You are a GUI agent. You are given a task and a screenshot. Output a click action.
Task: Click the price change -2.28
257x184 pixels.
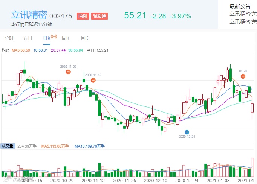point(158,16)
